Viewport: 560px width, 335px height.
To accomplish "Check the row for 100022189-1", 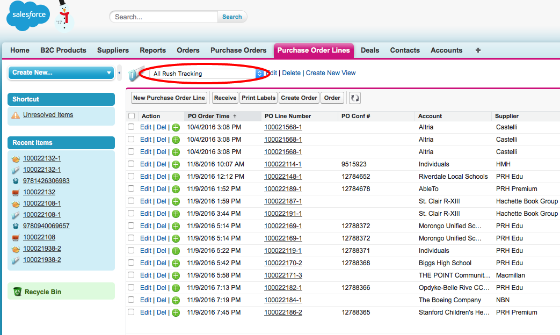I will click(131, 188).
